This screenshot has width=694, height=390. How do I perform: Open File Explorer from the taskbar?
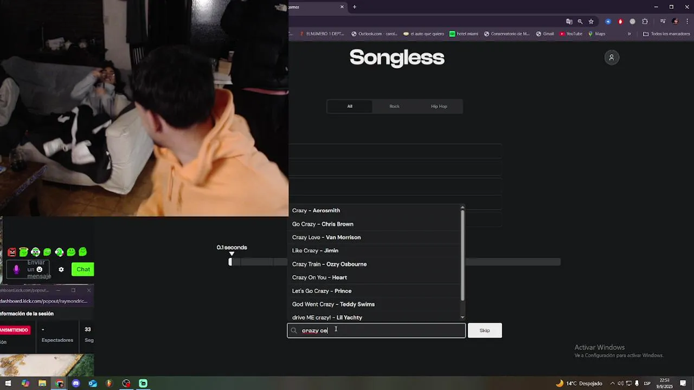[42, 383]
